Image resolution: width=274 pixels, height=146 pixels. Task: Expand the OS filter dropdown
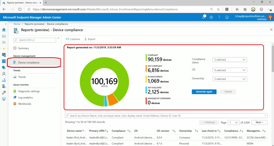pyautogui.click(x=230, y=70)
